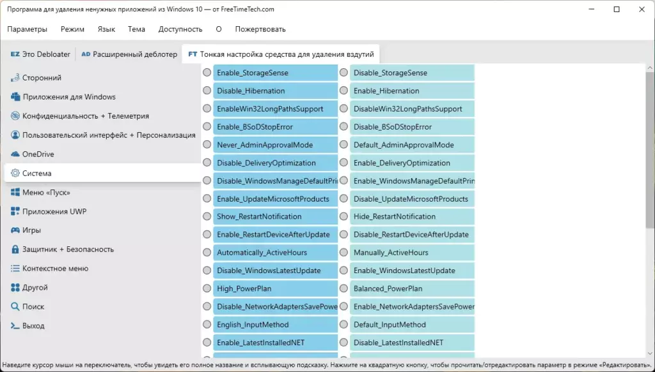Click the Automatically_ActiveHours button
This screenshot has height=372, width=655.
[x=275, y=253]
